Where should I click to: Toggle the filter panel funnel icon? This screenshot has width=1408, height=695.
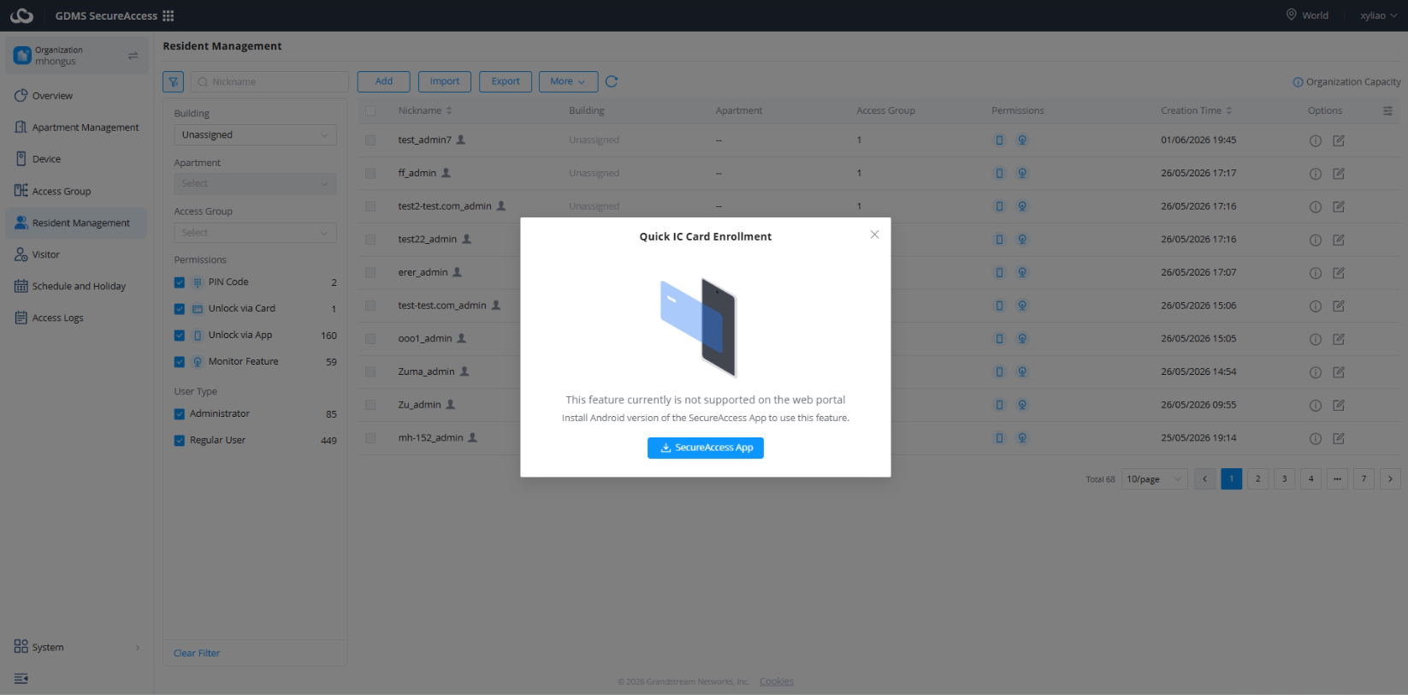tap(174, 81)
